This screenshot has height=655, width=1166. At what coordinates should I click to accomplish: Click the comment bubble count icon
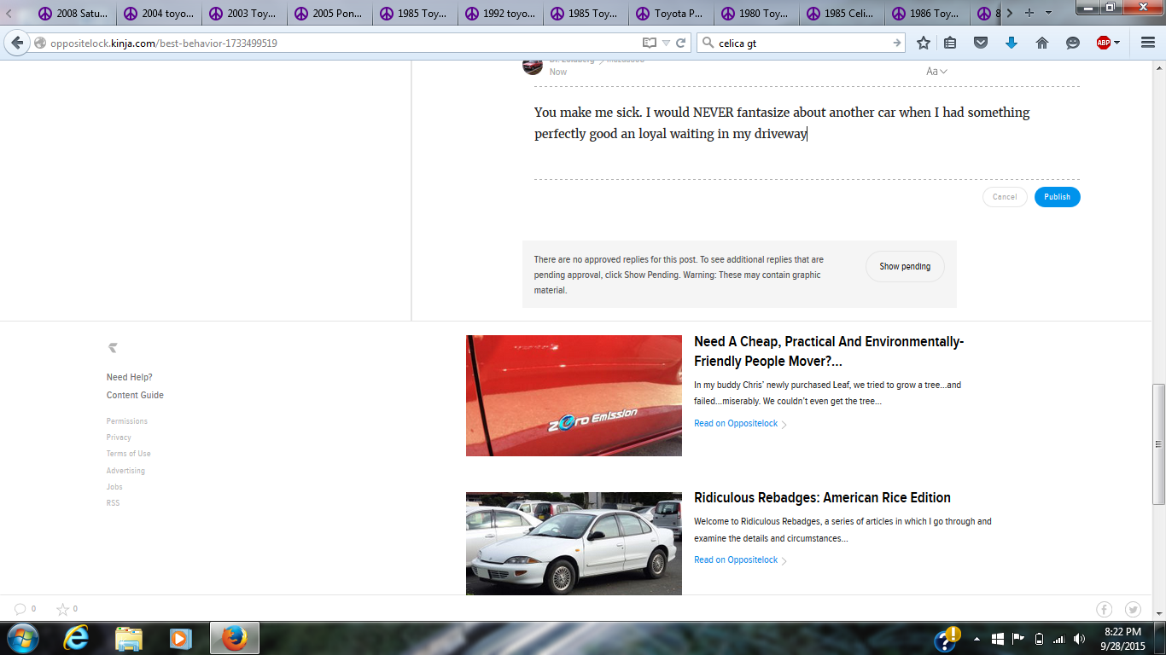pos(20,609)
